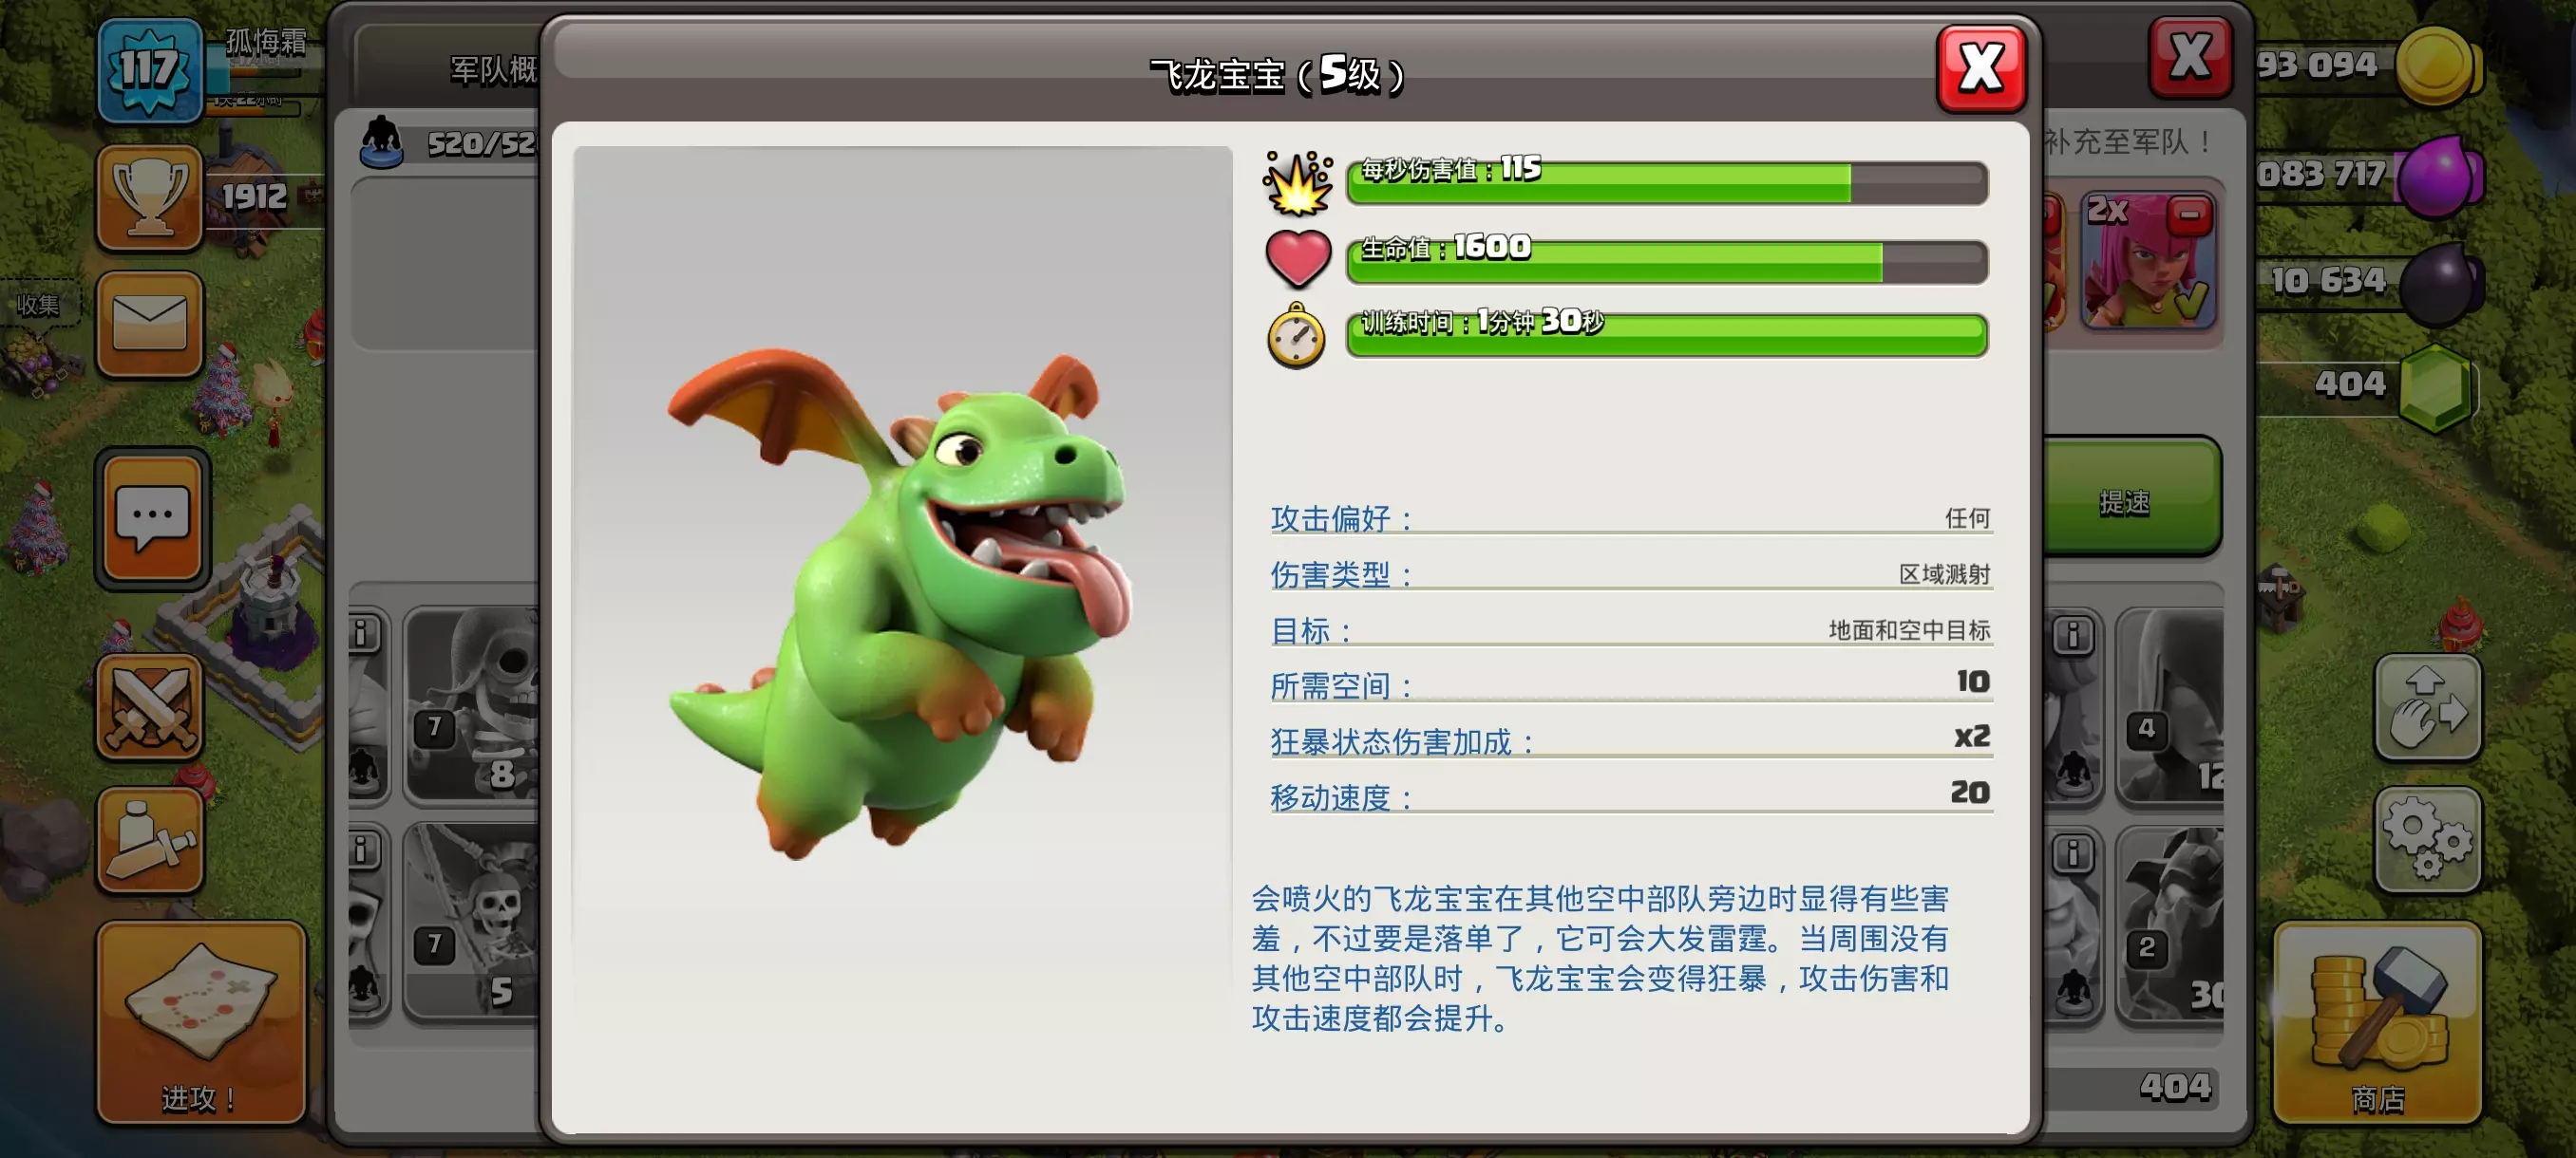This screenshot has width=2576, height=1158.
Task: Tap the Baby Dragon description paragraph
Action: tap(1601, 958)
